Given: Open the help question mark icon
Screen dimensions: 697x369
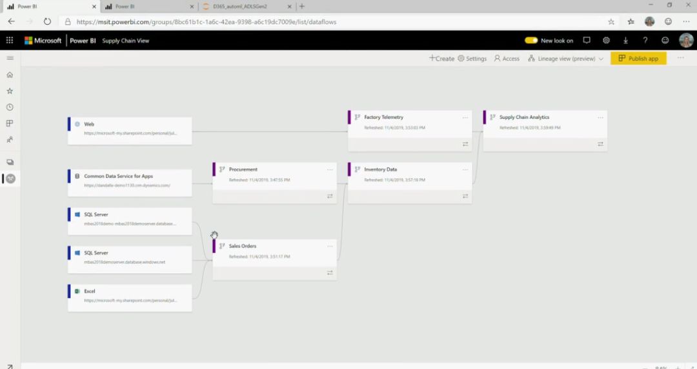Looking at the screenshot, I should pyautogui.click(x=645, y=41).
